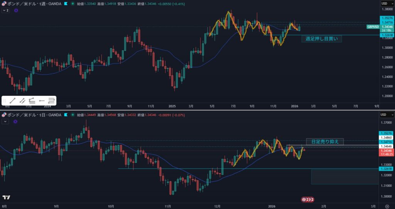Toggle purple indicator icon on weekly chart
This screenshot has width=395, height=209.
click(16, 10)
